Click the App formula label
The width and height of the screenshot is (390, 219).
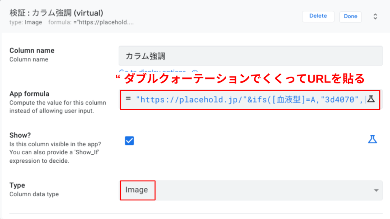click(29, 94)
